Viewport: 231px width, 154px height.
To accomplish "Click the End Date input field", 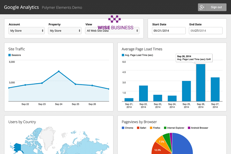I will point(206,31).
